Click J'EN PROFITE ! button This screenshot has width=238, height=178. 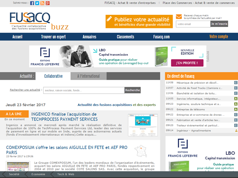187,63
